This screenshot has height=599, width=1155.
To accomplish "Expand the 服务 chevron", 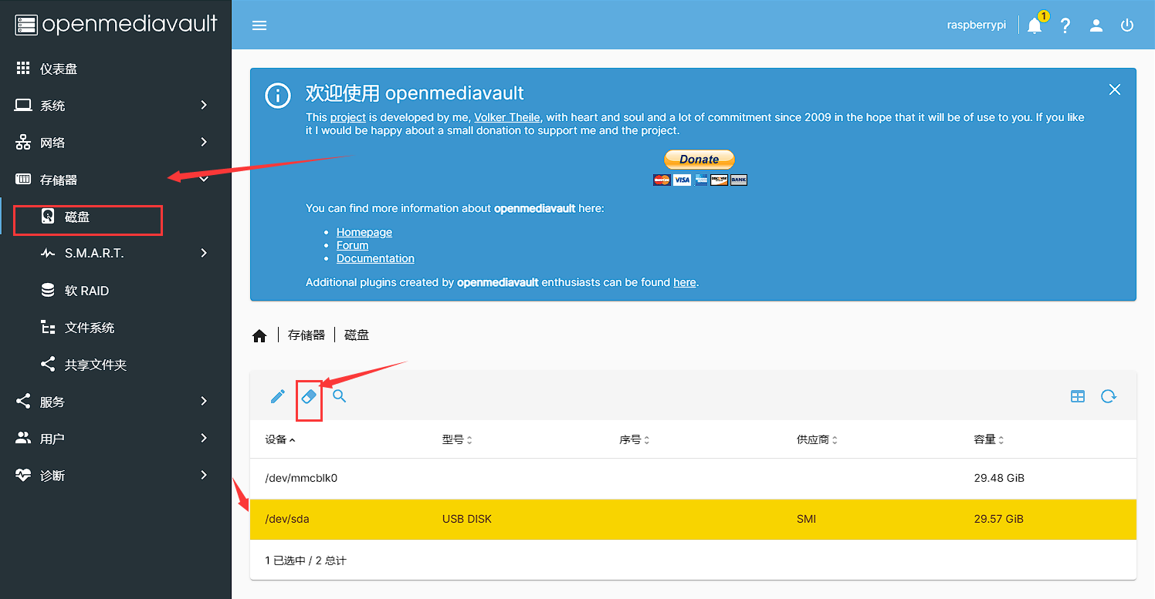I will pyautogui.click(x=204, y=401).
